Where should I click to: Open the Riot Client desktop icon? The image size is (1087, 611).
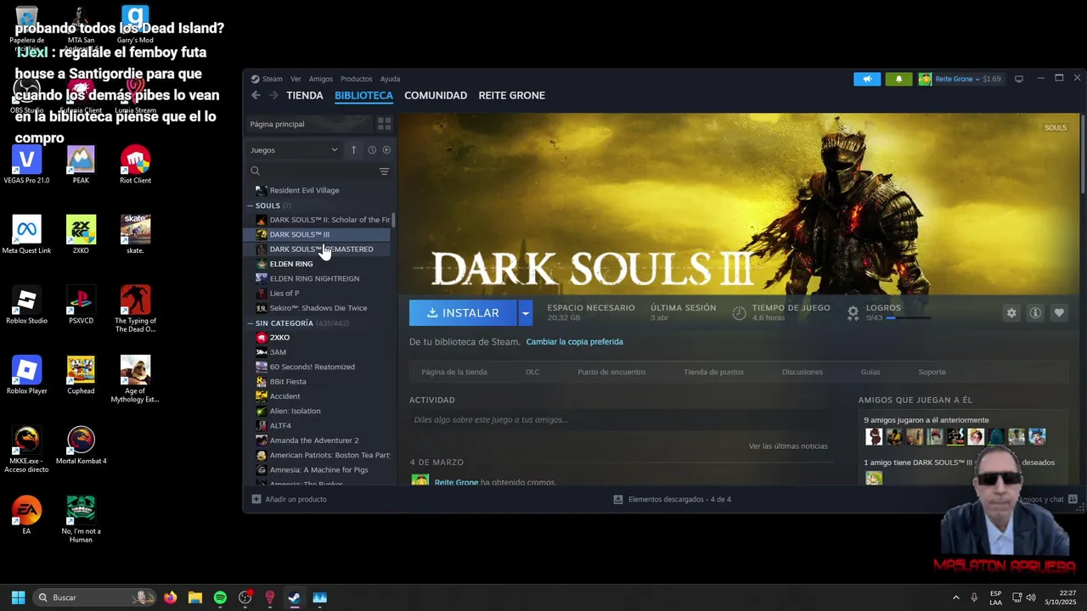[x=135, y=165]
